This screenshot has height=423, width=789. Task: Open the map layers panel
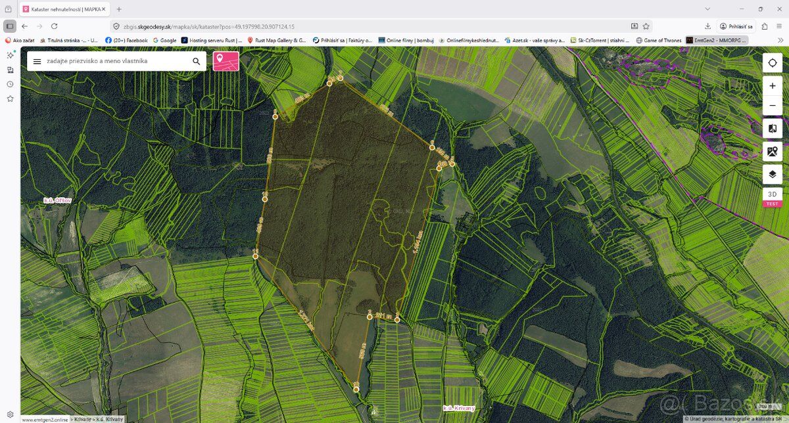point(772,174)
